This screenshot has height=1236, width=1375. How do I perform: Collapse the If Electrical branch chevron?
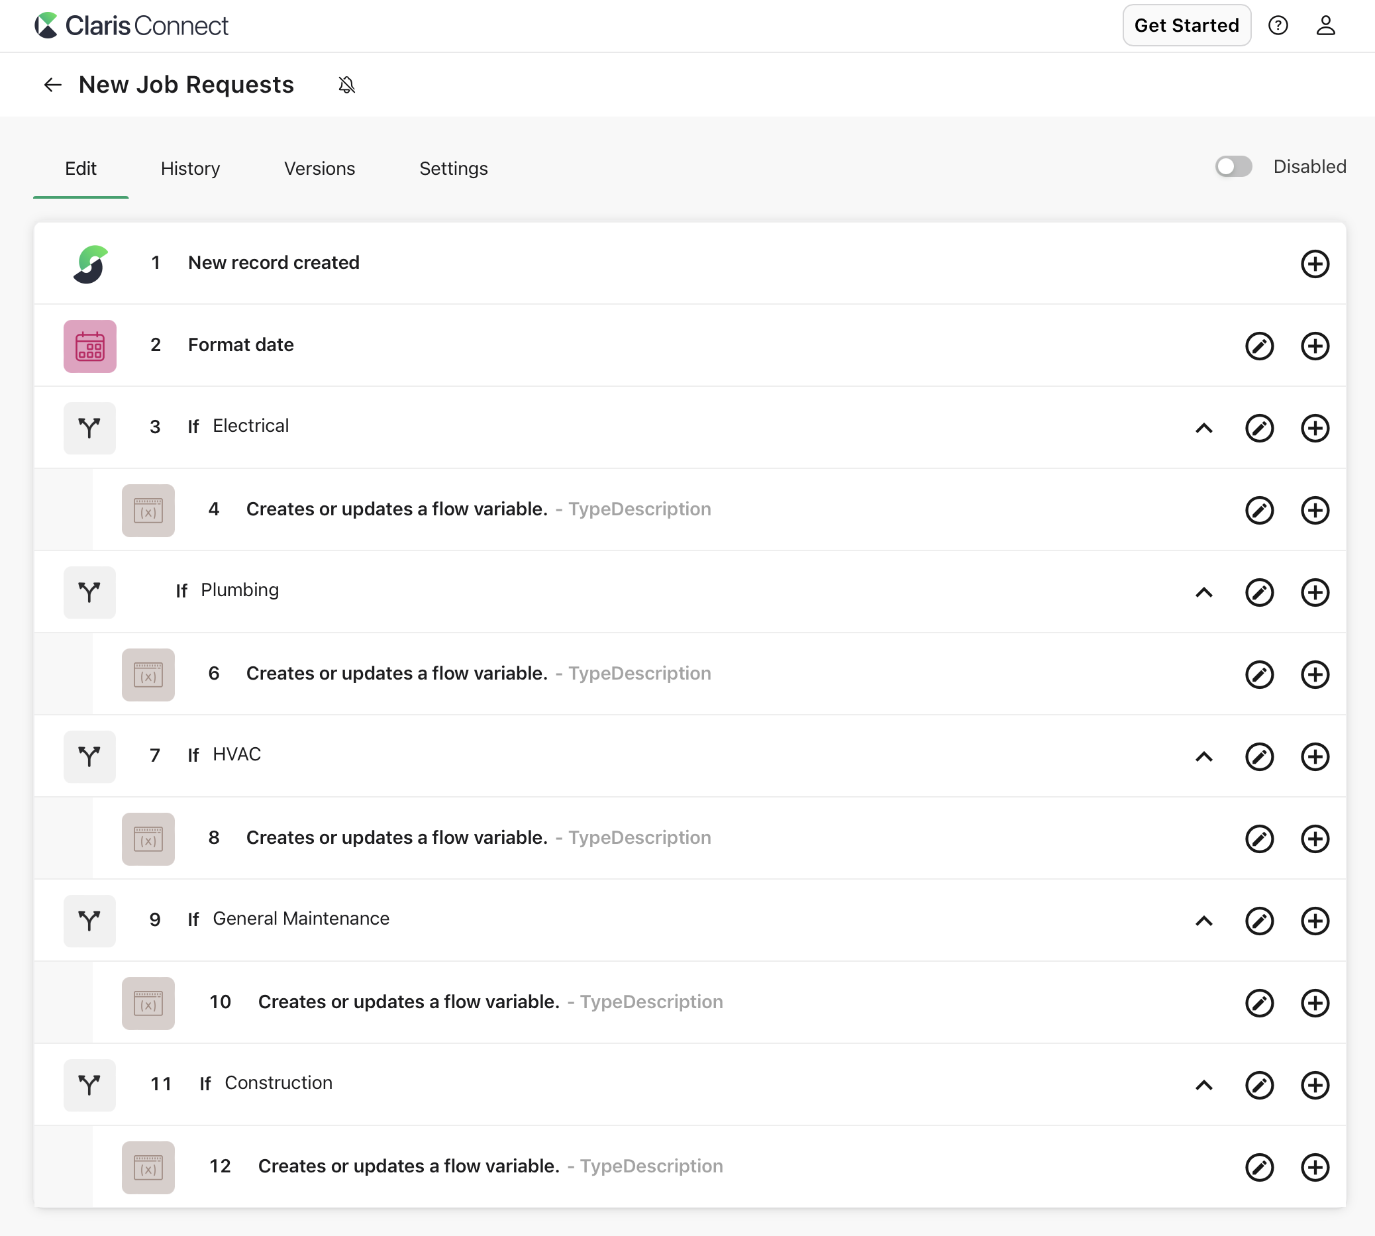pyautogui.click(x=1203, y=428)
